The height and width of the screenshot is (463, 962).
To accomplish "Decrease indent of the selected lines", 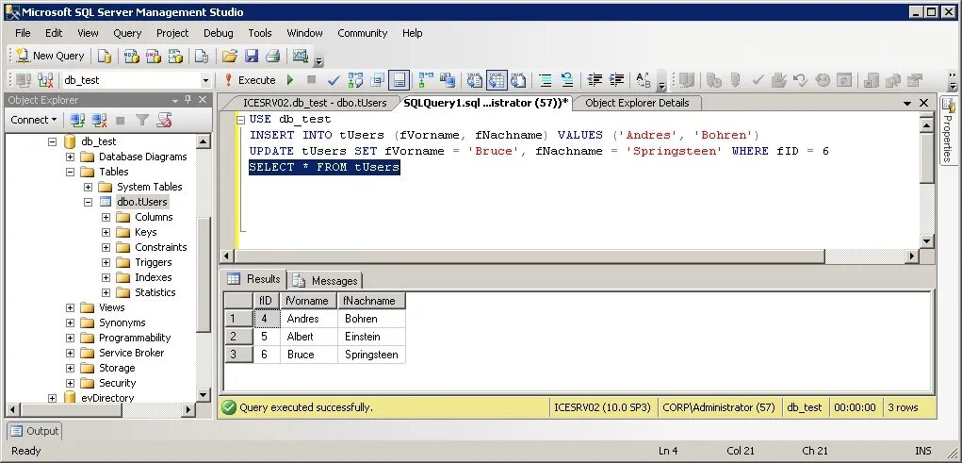I will (594, 80).
